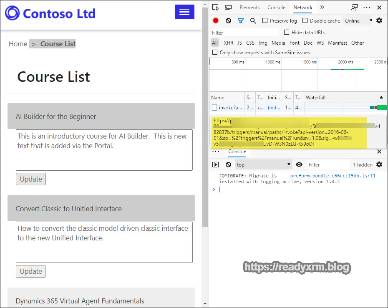
Task: Tick the Hide data URLs checkbox
Action: (x=287, y=33)
